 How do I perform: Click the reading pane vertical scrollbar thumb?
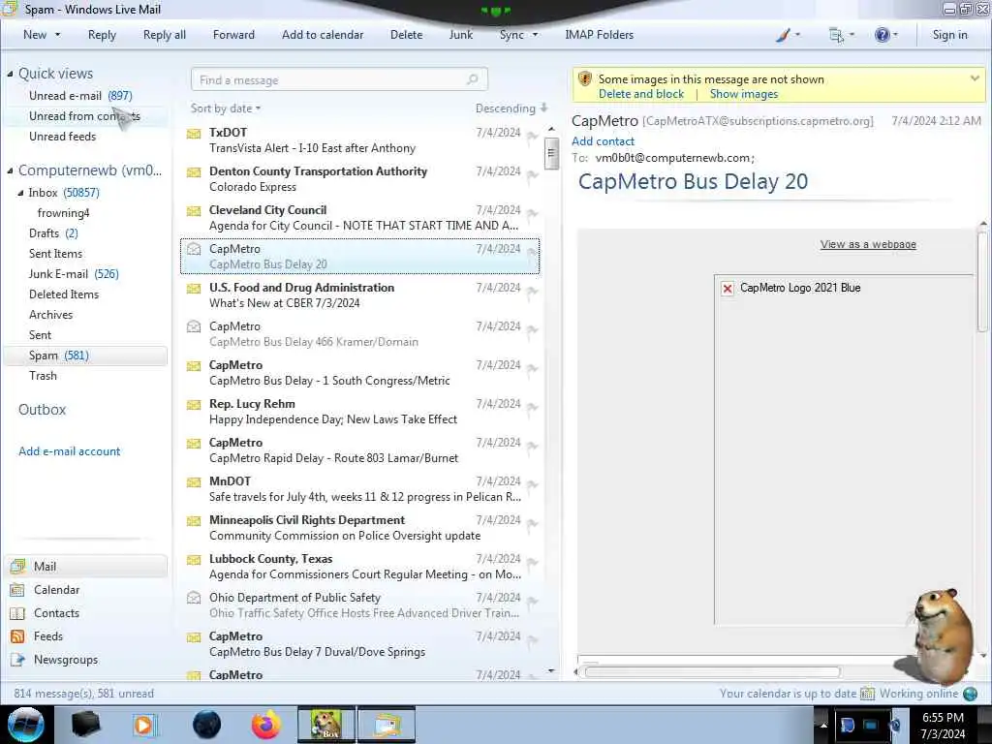(982, 281)
